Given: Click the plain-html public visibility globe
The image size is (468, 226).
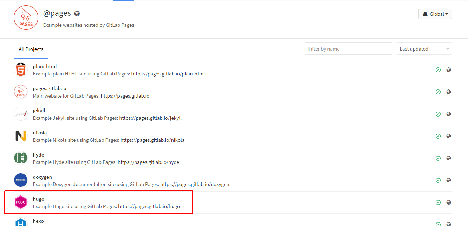Looking at the screenshot, I should (449, 70).
